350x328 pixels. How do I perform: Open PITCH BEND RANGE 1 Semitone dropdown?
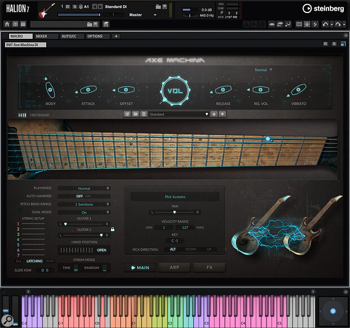coord(84,205)
